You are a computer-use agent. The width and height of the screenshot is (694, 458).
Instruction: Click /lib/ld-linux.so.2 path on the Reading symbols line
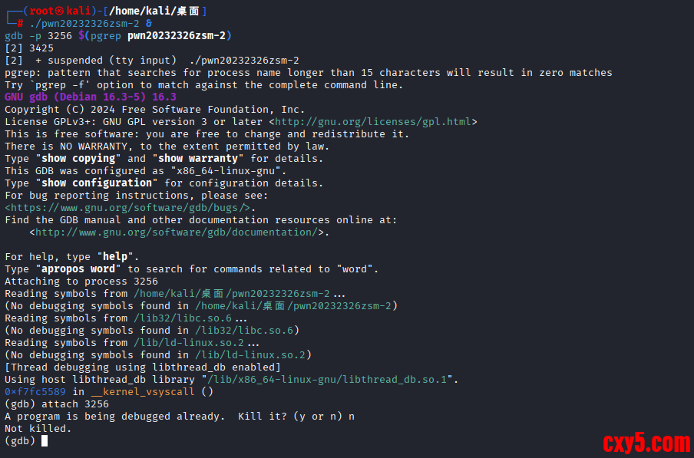pos(189,343)
